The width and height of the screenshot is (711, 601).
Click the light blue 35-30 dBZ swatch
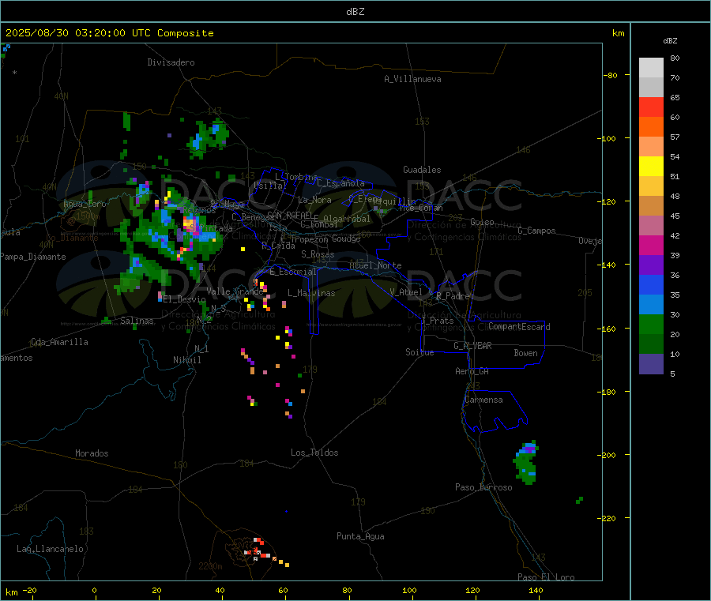[x=651, y=305]
